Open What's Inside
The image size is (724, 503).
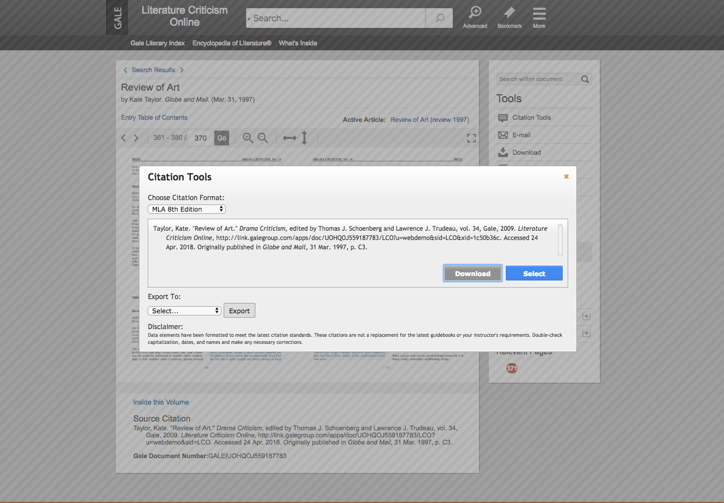click(x=298, y=43)
